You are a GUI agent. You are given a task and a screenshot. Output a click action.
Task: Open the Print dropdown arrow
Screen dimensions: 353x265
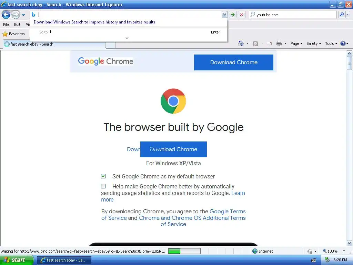(x=285, y=43)
